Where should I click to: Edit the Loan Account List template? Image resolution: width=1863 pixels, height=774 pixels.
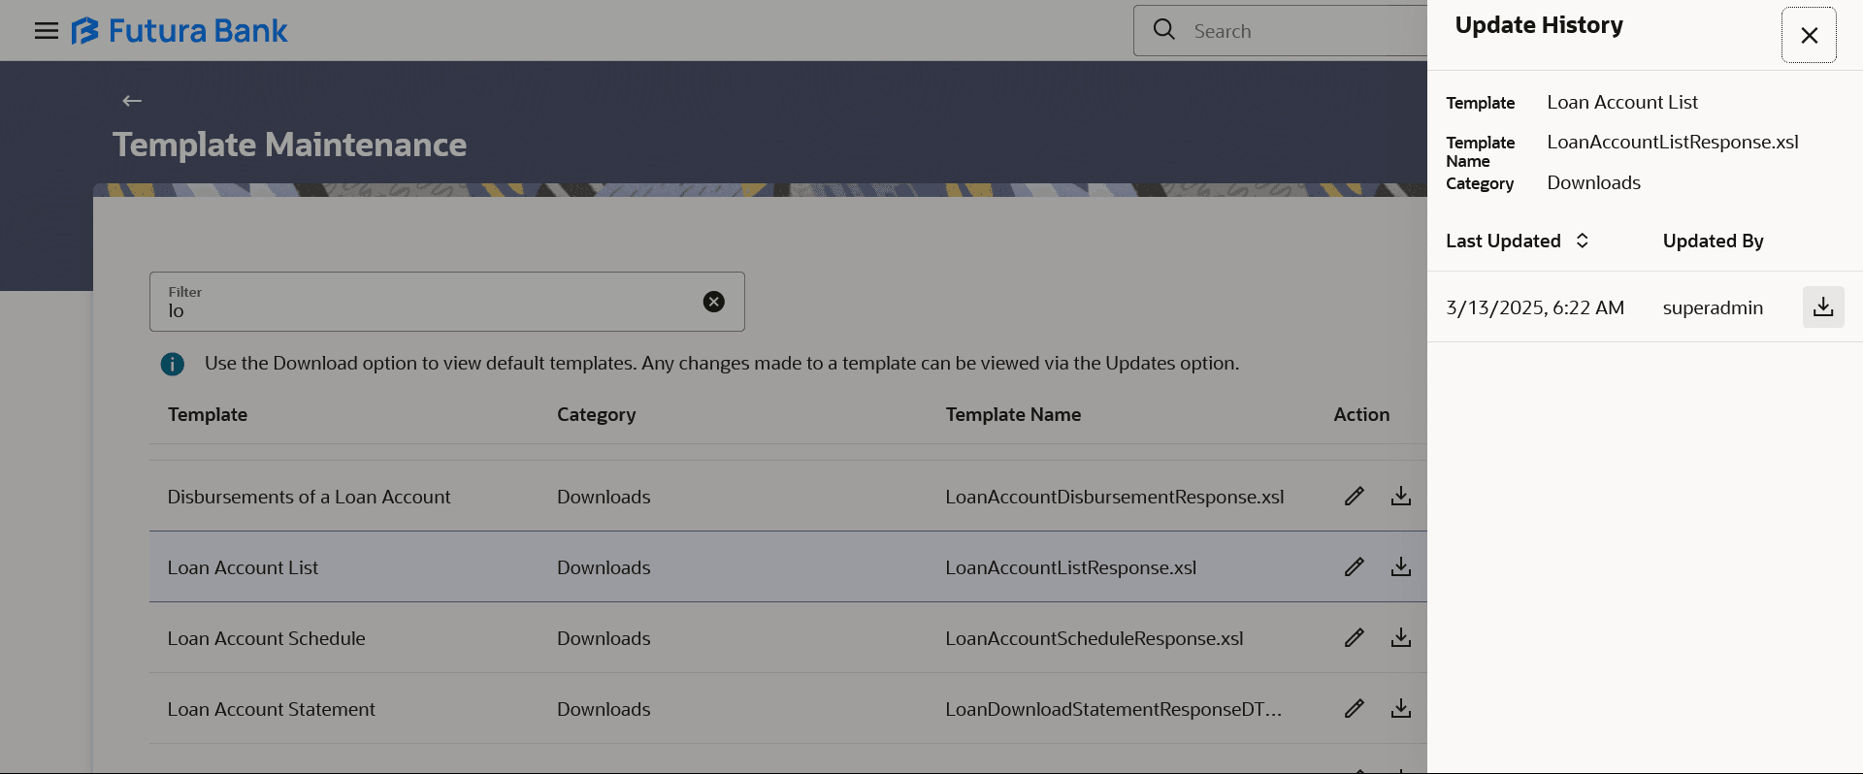point(1355,566)
